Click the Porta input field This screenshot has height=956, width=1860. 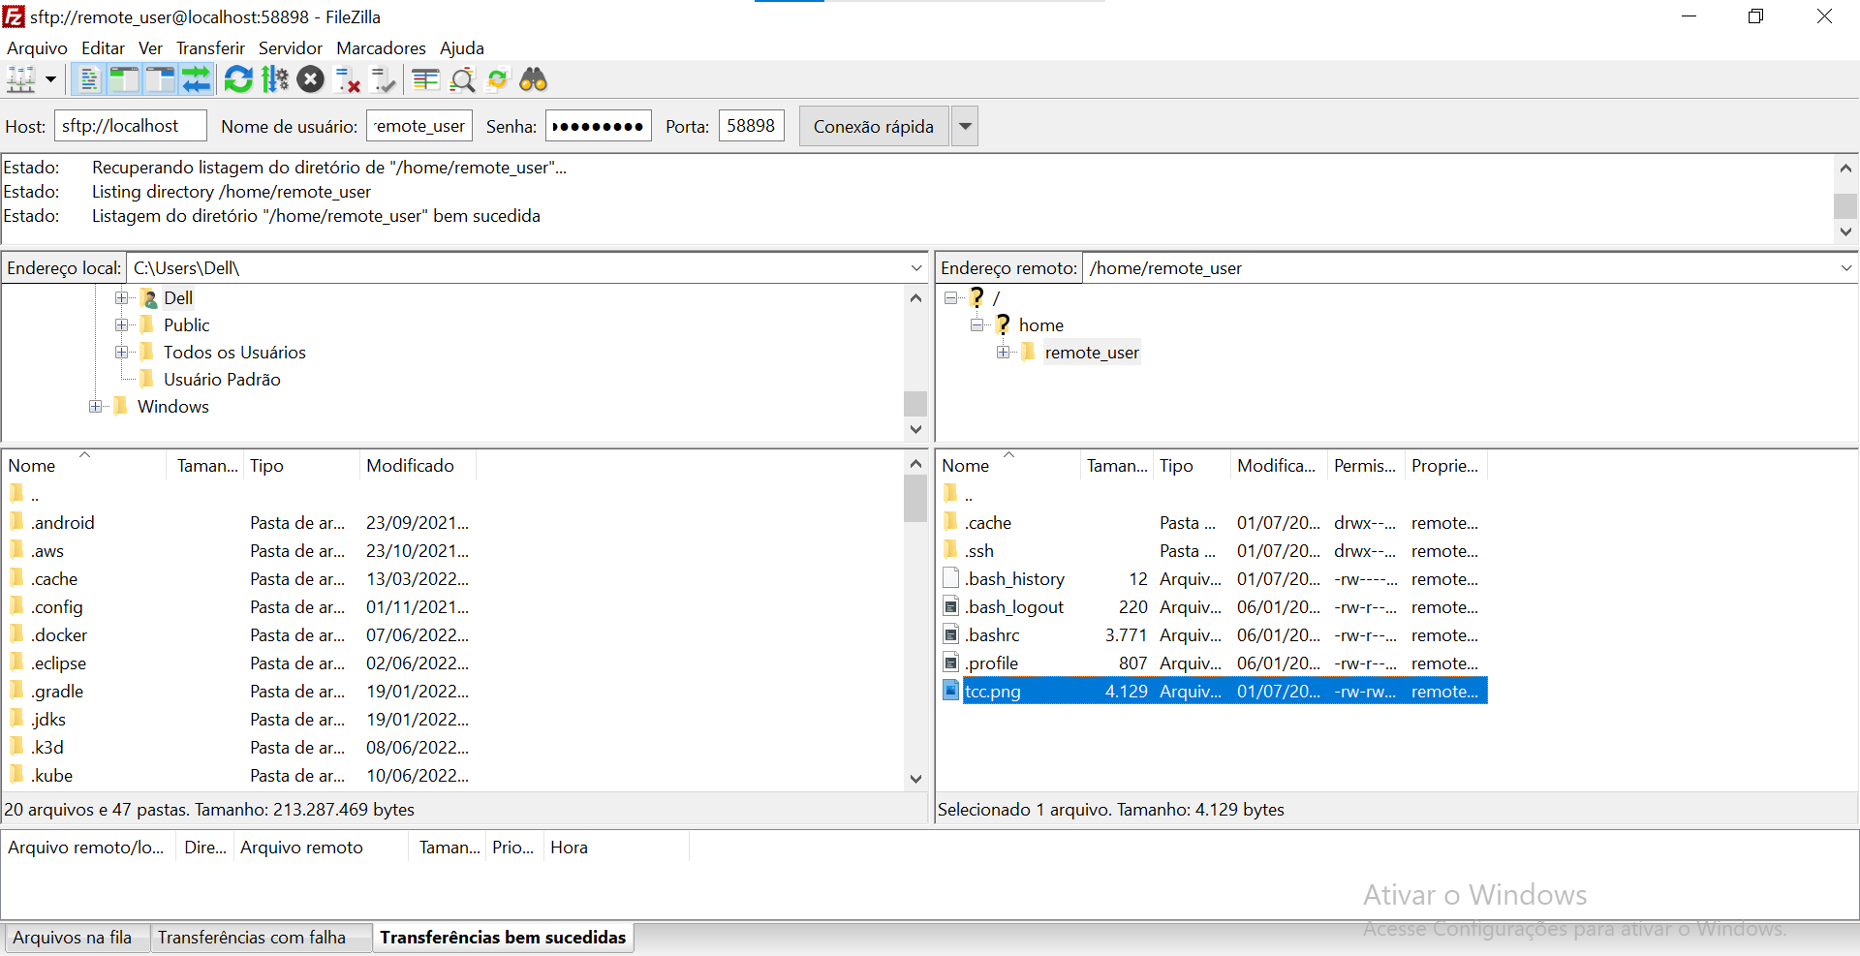pyautogui.click(x=752, y=126)
